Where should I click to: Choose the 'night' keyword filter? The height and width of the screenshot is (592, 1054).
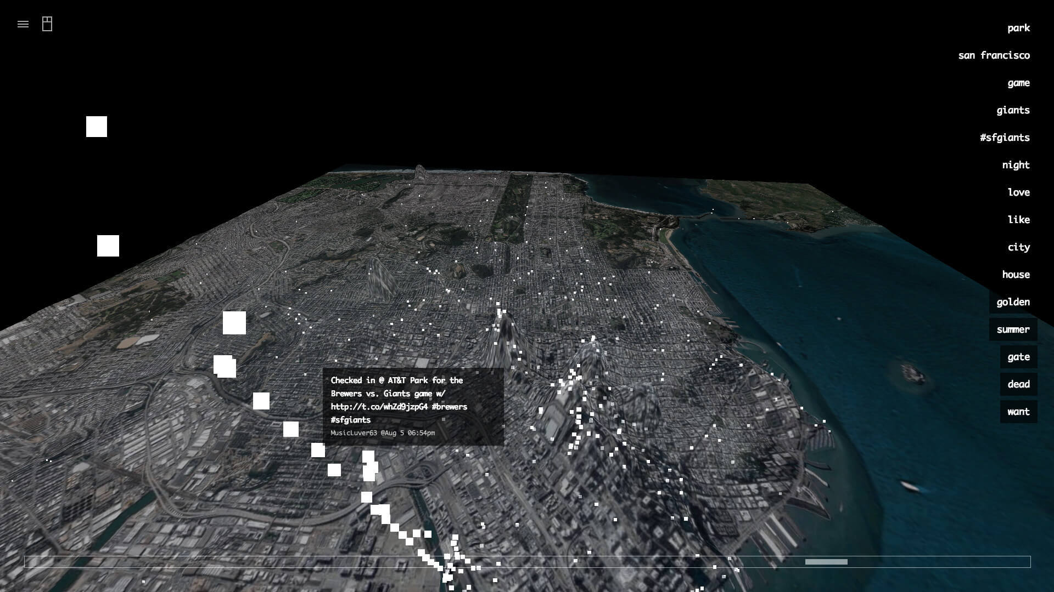[1016, 165]
